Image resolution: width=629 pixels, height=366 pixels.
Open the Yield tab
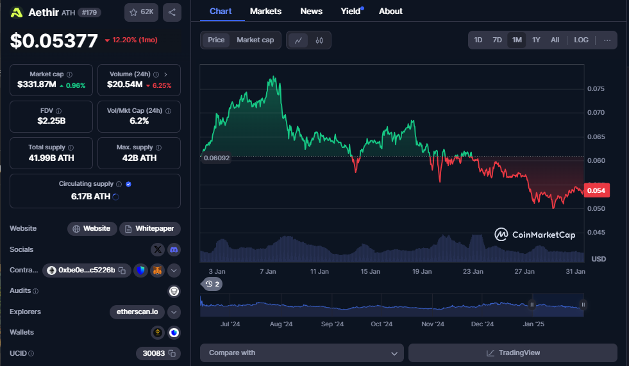tap(351, 12)
